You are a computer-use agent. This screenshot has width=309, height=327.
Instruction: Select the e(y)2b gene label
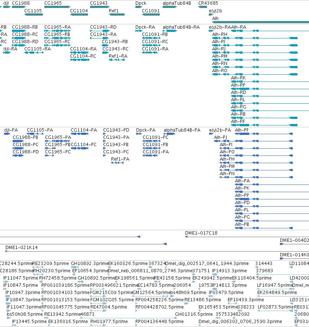coord(215,11)
